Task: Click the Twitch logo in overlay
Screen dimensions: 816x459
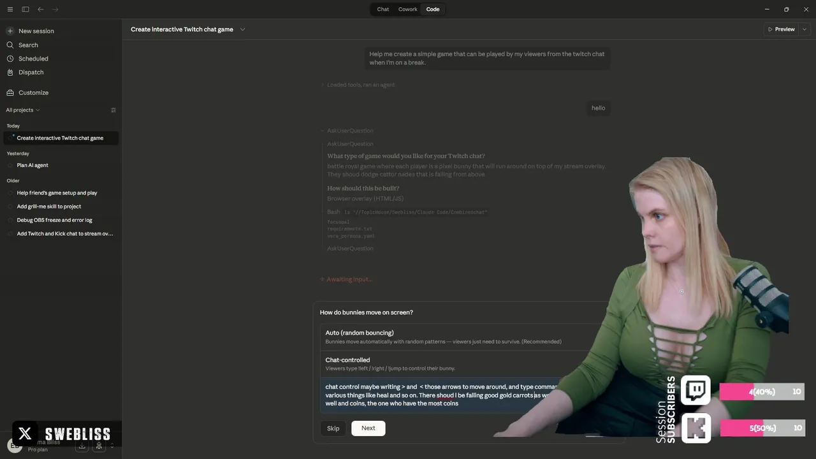Action: click(x=696, y=390)
